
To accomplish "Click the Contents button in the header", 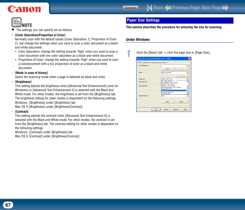I will click(130, 8).
